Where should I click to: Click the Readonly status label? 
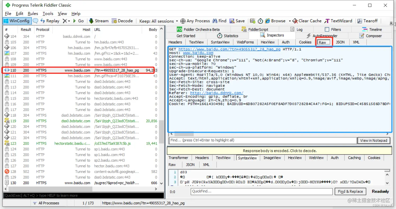[x=380, y=192]
